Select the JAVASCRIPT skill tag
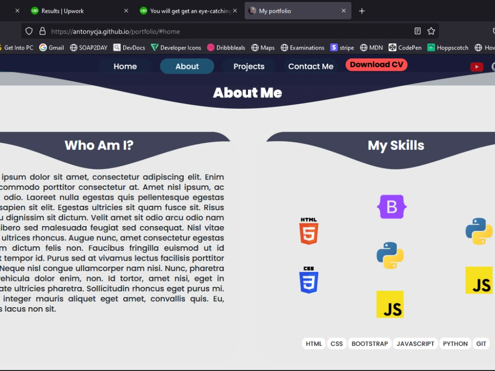 415,344
